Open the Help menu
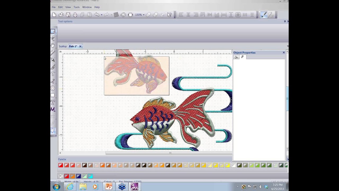 click(x=97, y=7)
